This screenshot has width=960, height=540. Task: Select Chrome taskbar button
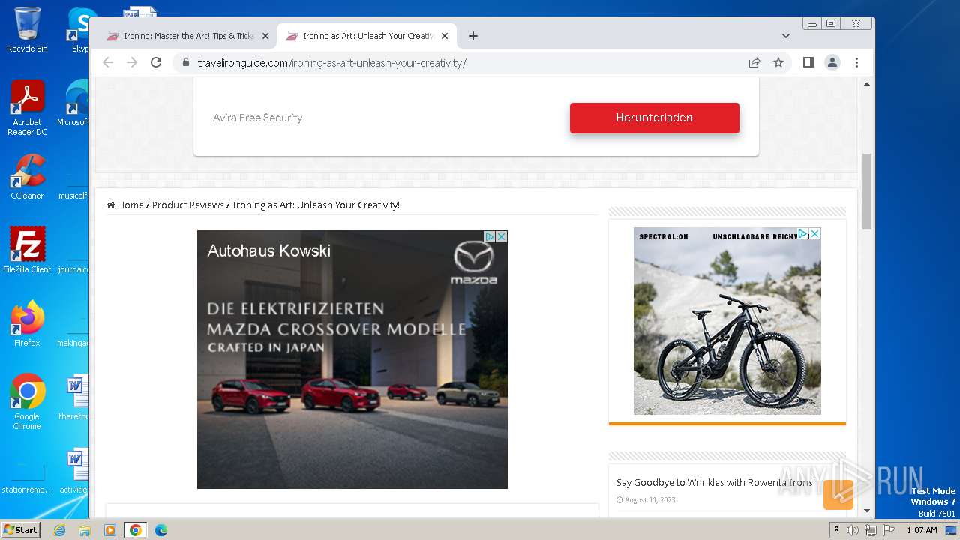tap(136, 530)
